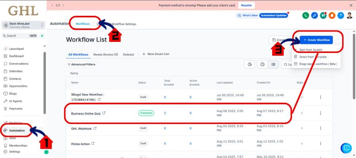Click the blue diamond icon in header
This screenshot has width=356, height=158.
(314, 15)
